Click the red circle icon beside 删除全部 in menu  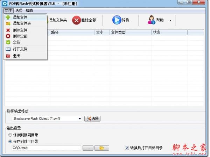click(8, 36)
